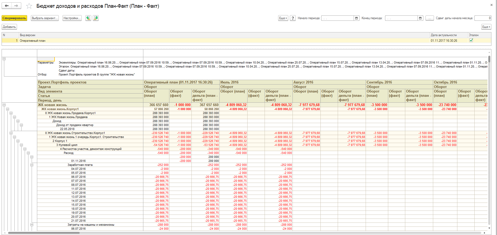This screenshot has width=497, height=235.
Task: Collapse the 2 Корпус 1 group
Action: pos(18,141)
